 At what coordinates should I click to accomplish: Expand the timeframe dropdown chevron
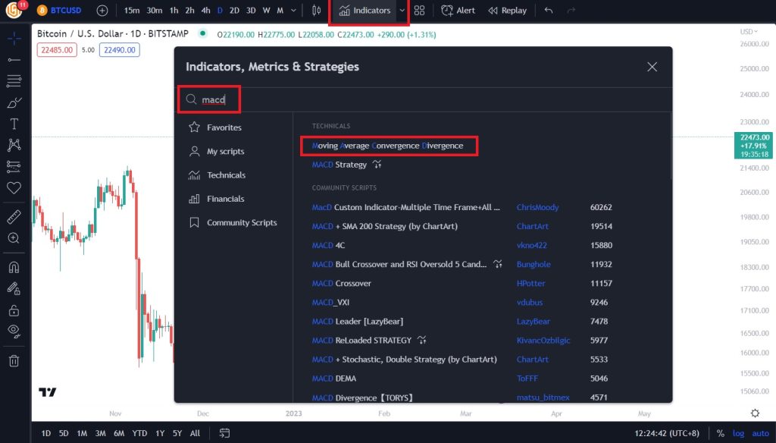[293, 11]
